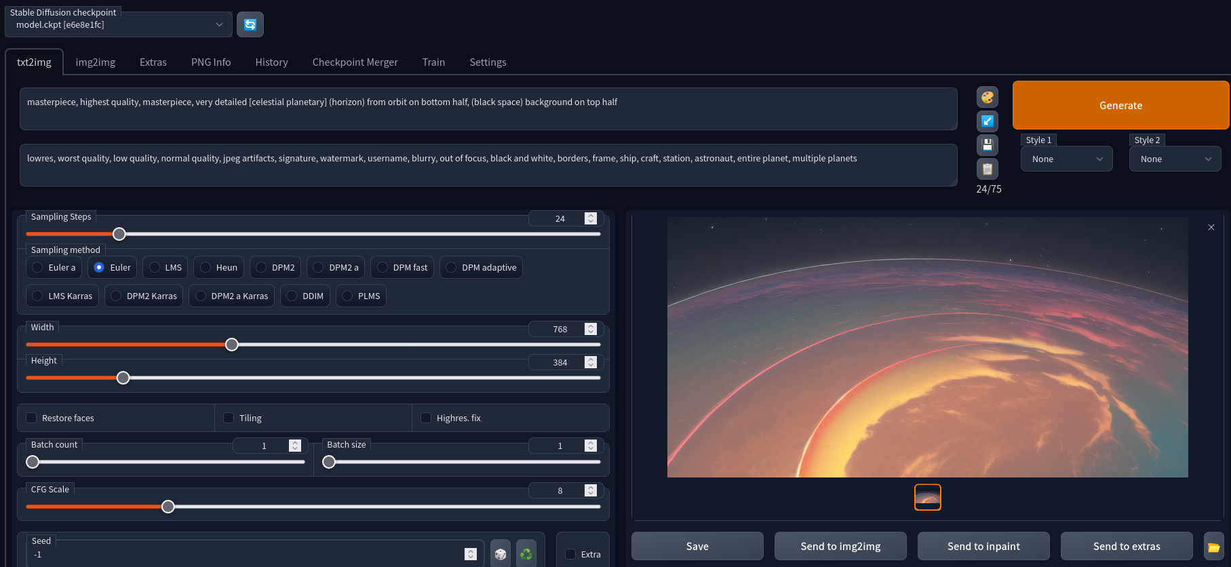The width and height of the screenshot is (1231, 567).
Task: Click the generated planet horizon image
Action: click(x=928, y=347)
